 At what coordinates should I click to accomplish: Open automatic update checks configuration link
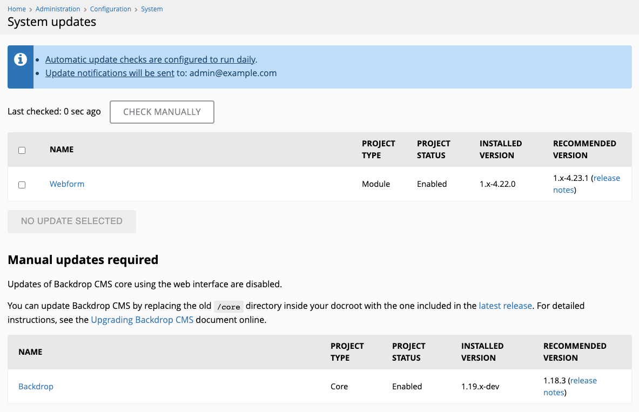(x=150, y=59)
